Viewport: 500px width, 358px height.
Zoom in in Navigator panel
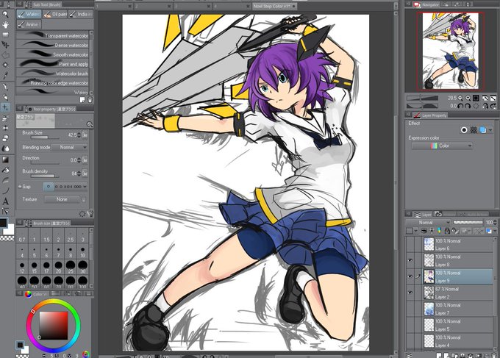point(468,99)
